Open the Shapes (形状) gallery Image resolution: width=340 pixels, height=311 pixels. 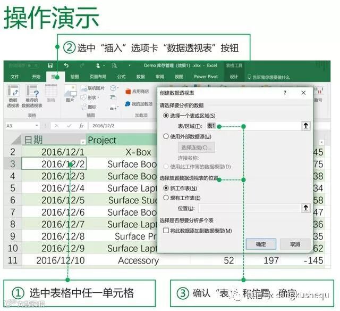click(90, 97)
